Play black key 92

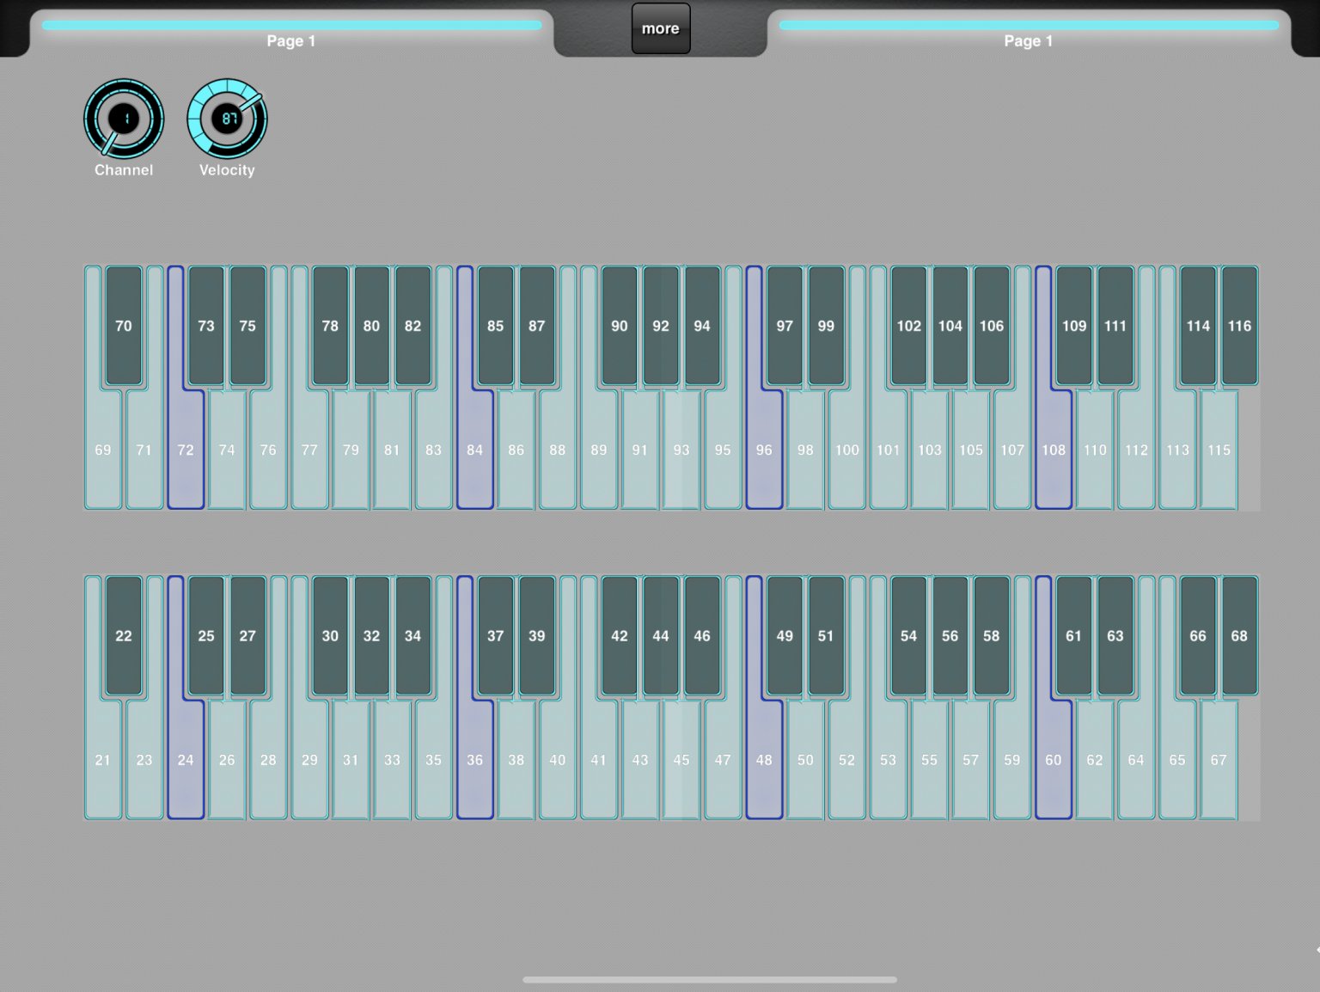[661, 325]
